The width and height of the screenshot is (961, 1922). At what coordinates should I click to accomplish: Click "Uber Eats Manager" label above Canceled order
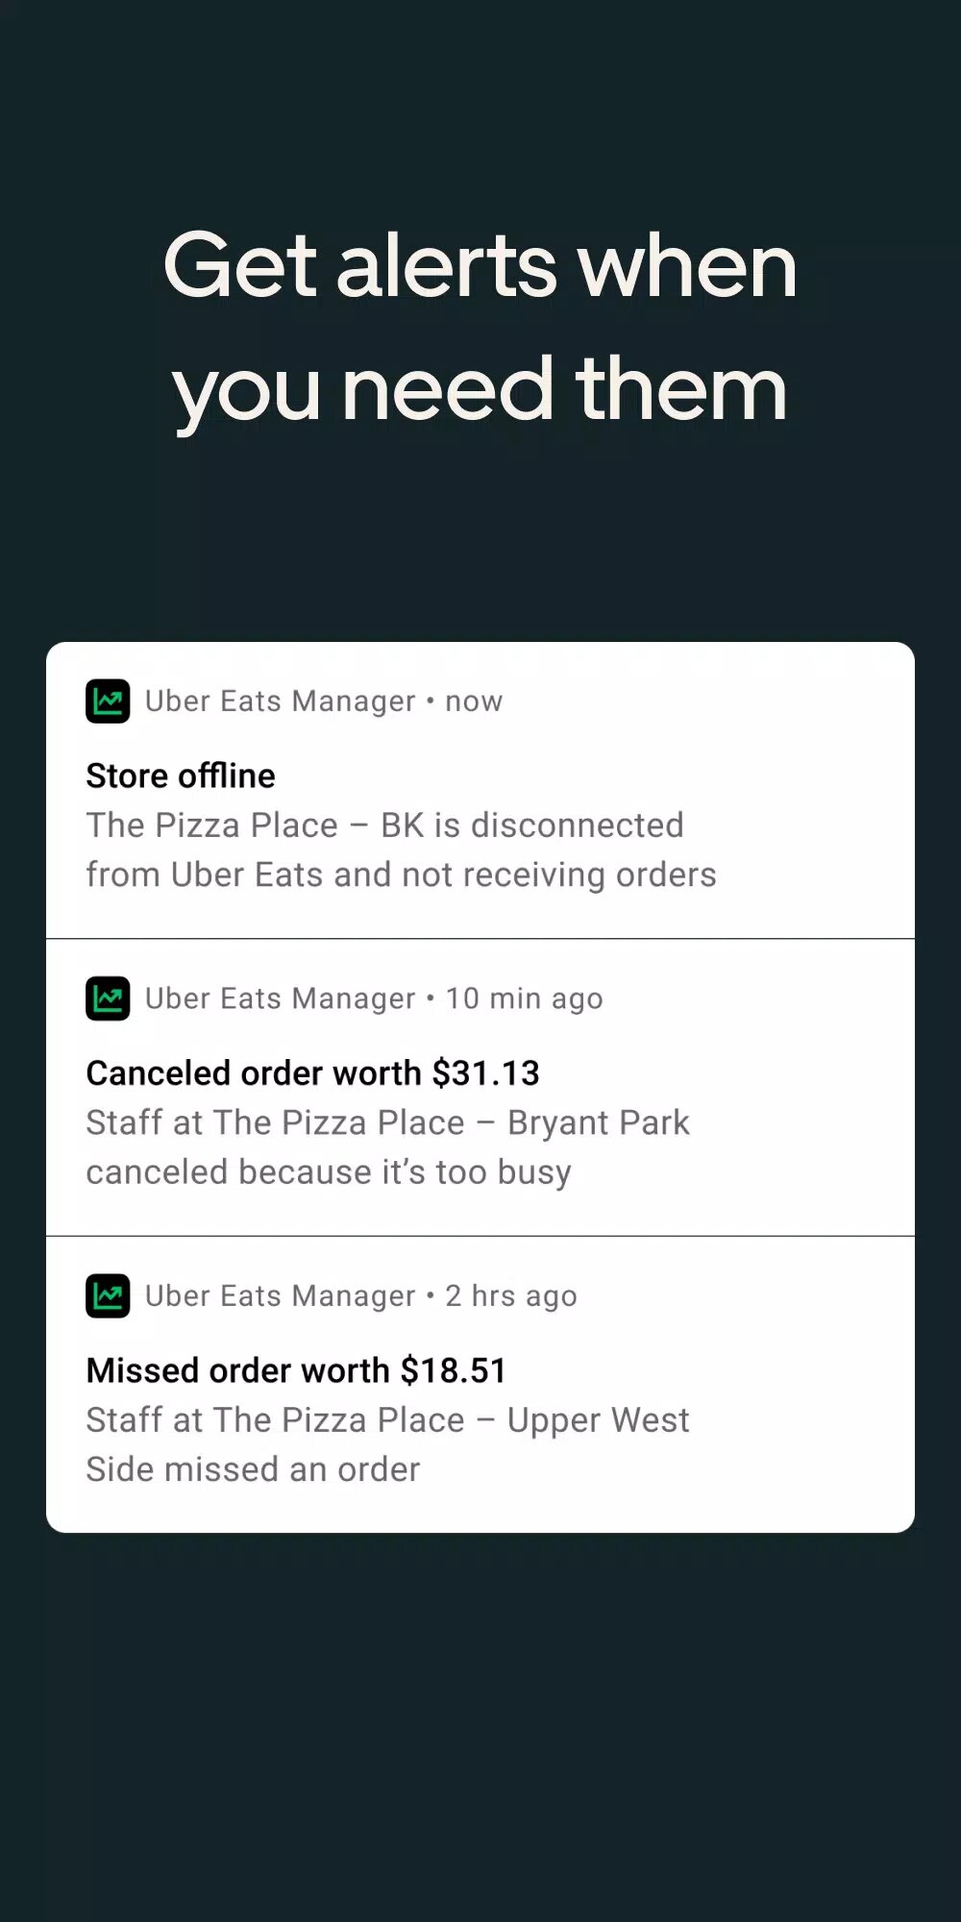click(x=280, y=998)
